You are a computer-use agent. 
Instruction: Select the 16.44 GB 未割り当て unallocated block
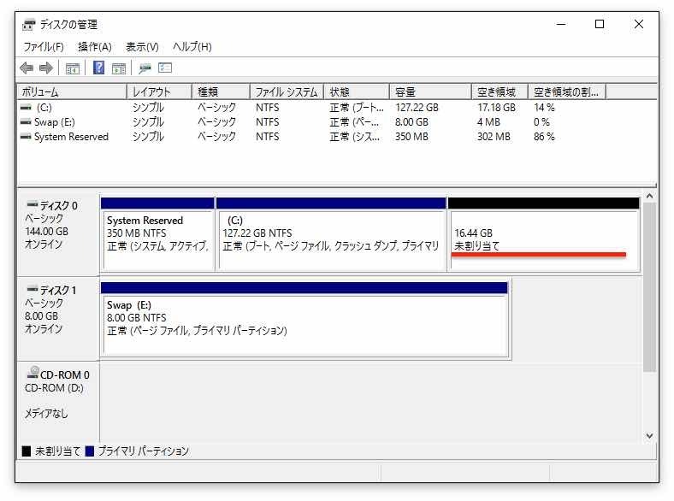544,234
